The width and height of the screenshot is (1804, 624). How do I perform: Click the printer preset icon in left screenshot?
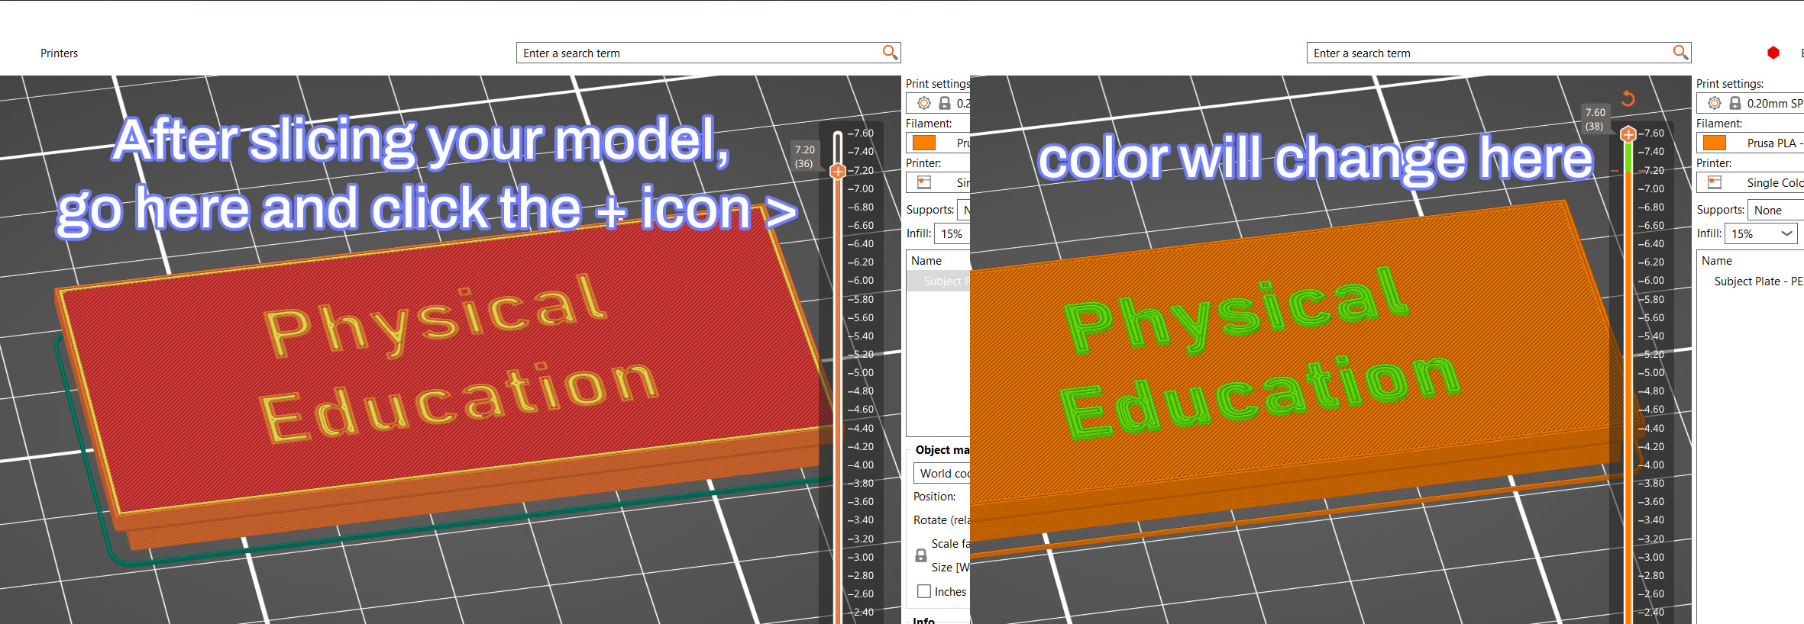[x=924, y=182]
